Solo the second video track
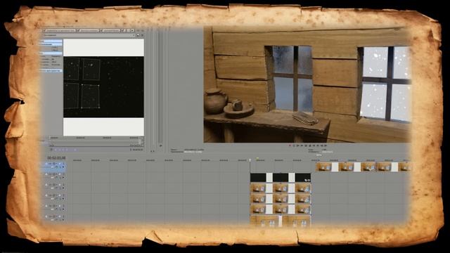The height and width of the screenshot is (253, 450). point(63,174)
